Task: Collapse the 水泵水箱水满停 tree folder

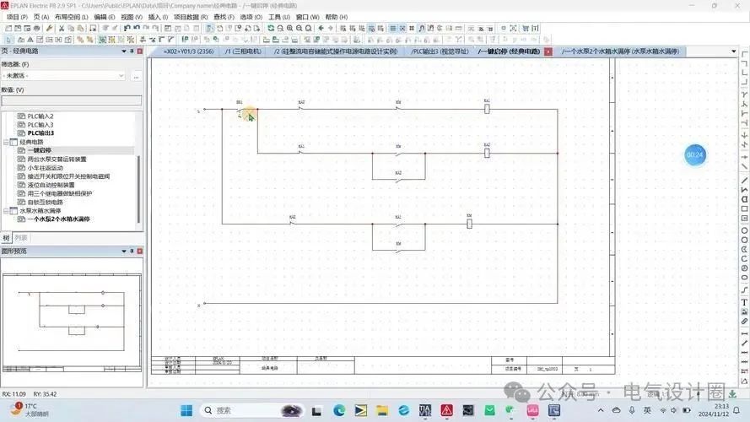Action: coord(6,210)
